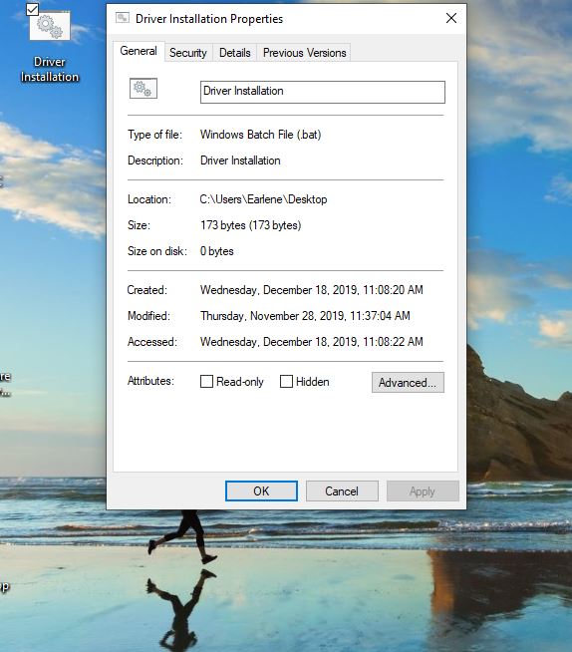Click the Modified date November 28, 2019
This screenshot has width=572, height=652.
pos(305,316)
